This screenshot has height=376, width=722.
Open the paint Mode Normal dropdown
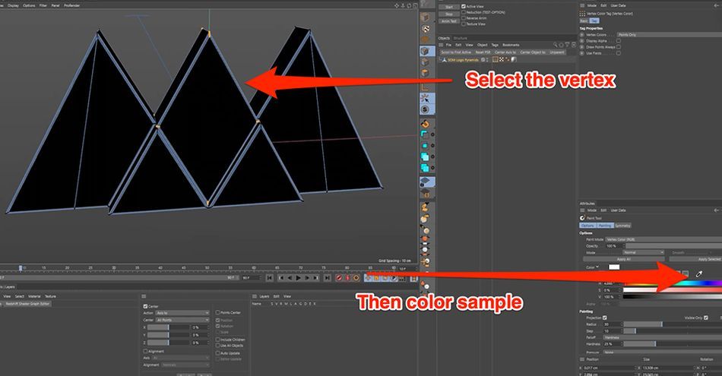[643, 252]
